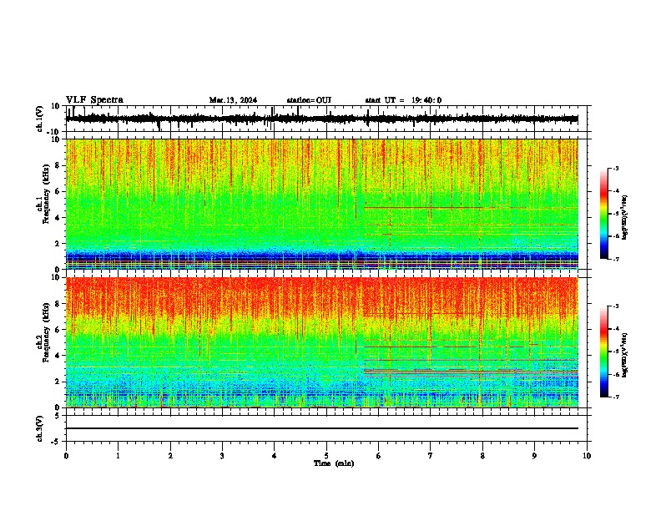
Task: Click the 'ch.1(V)' waveform axis label
Action: [40, 119]
